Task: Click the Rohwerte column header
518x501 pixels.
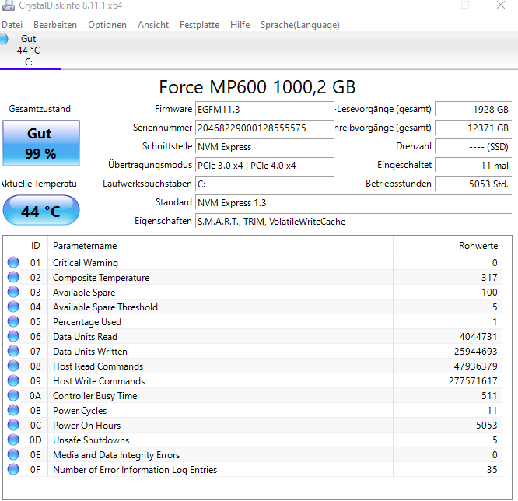Action: coord(478,246)
